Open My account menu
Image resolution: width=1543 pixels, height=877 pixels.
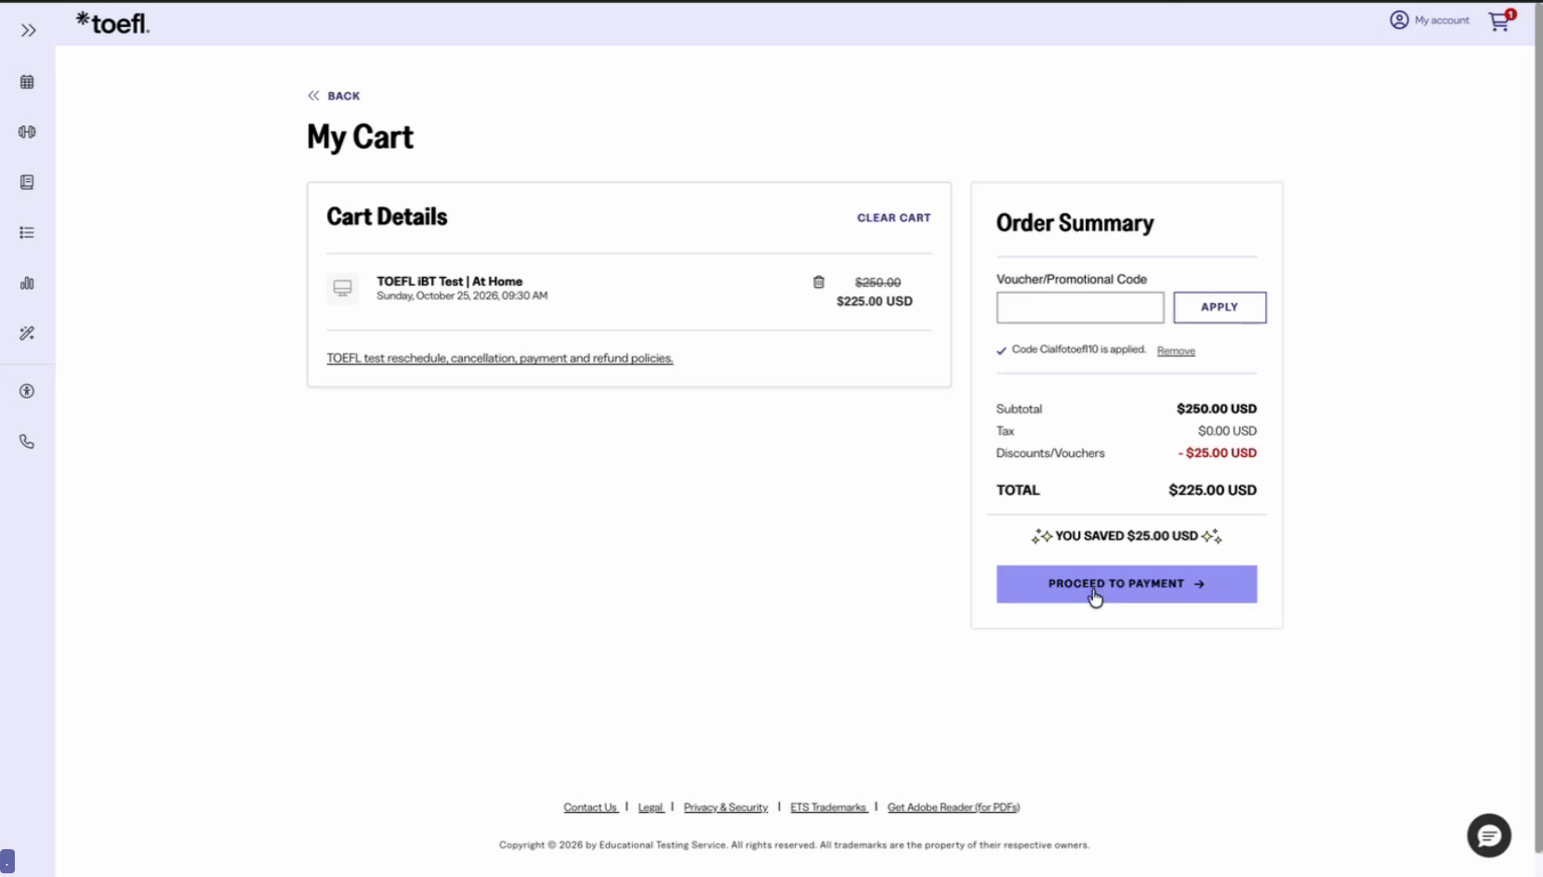(1430, 20)
